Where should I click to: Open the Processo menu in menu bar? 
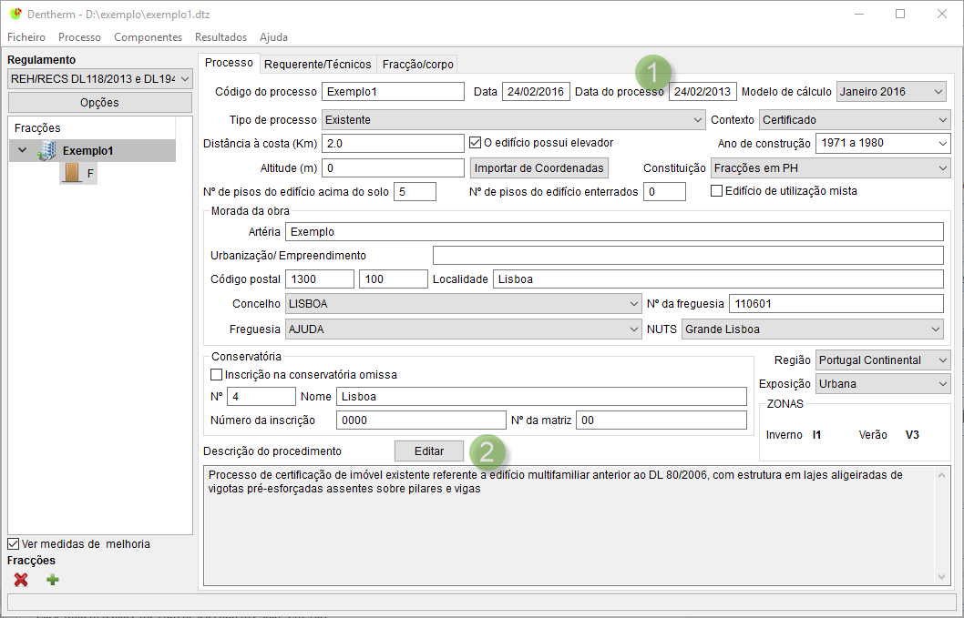pyautogui.click(x=79, y=37)
